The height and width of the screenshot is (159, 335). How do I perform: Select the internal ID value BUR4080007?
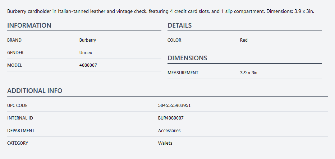tap(171, 118)
